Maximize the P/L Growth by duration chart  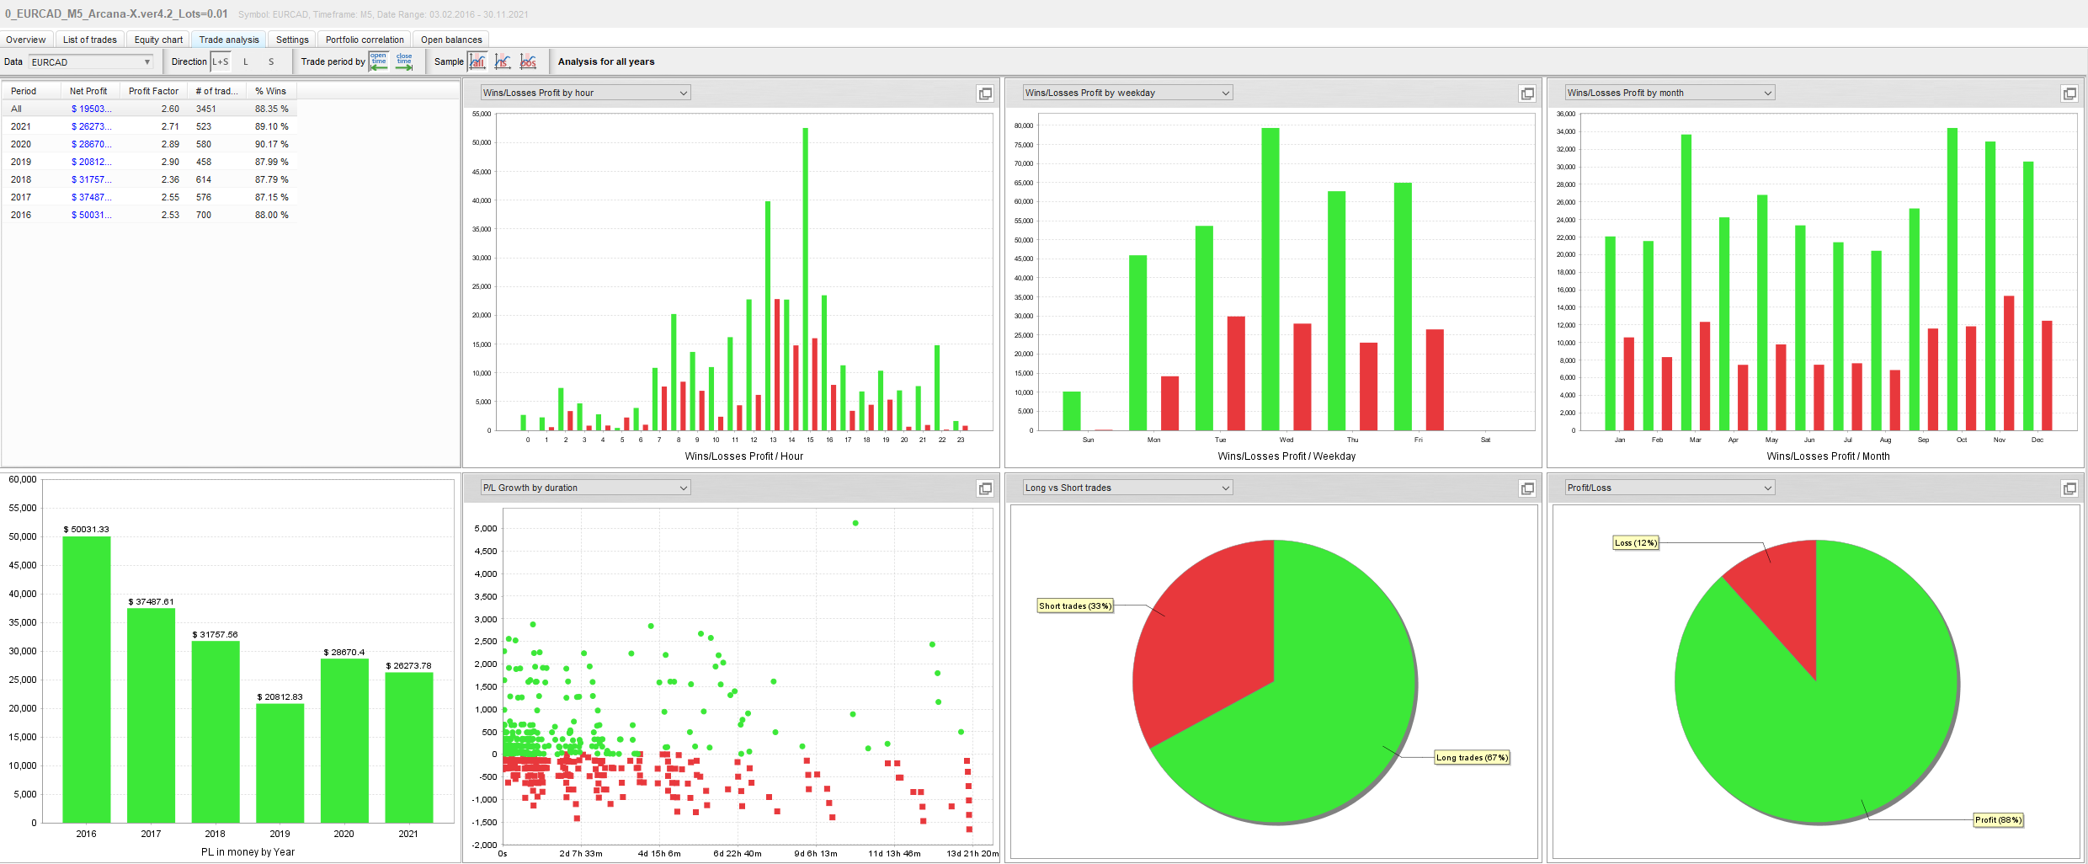coord(985,488)
